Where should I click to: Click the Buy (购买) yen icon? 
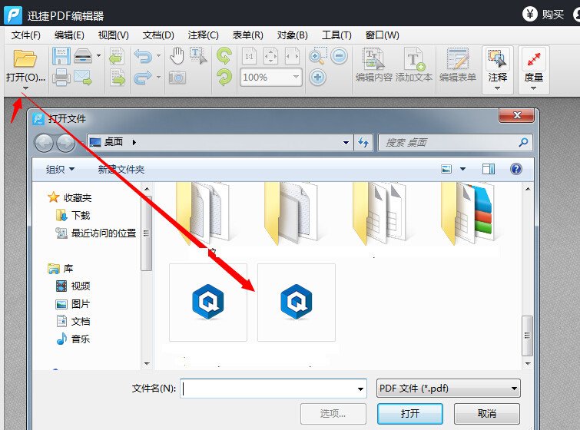530,14
